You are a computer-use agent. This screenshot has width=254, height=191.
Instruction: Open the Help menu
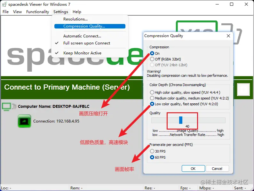click(77, 12)
